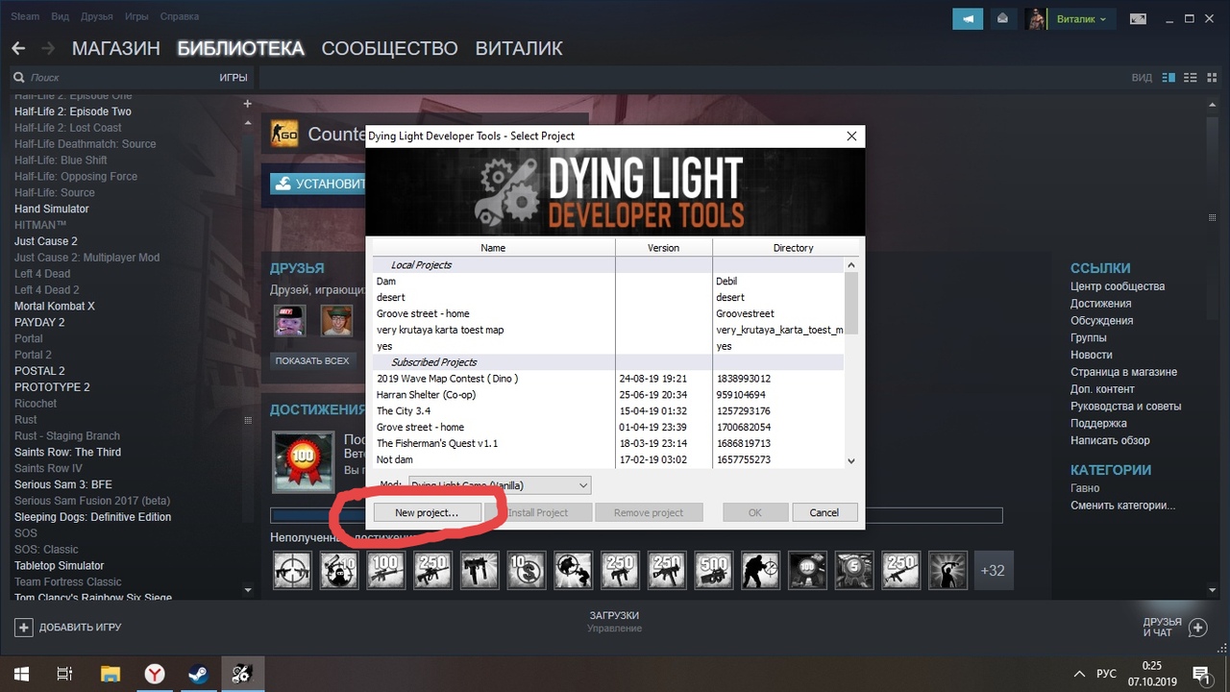
Task: Open File Explorer from the taskbar
Action: click(110, 674)
